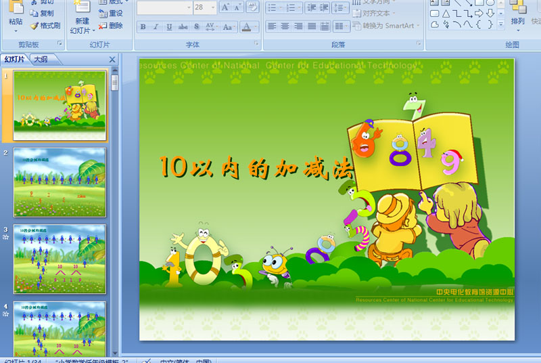
Task: Justify text alignment
Action: (312, 26)
